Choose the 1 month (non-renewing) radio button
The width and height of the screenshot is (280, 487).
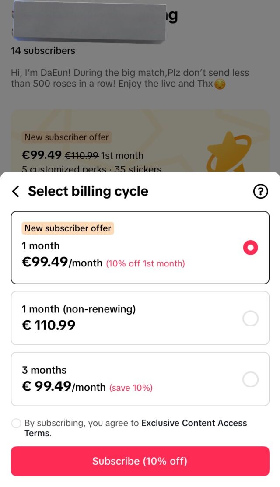click(250, 319)
